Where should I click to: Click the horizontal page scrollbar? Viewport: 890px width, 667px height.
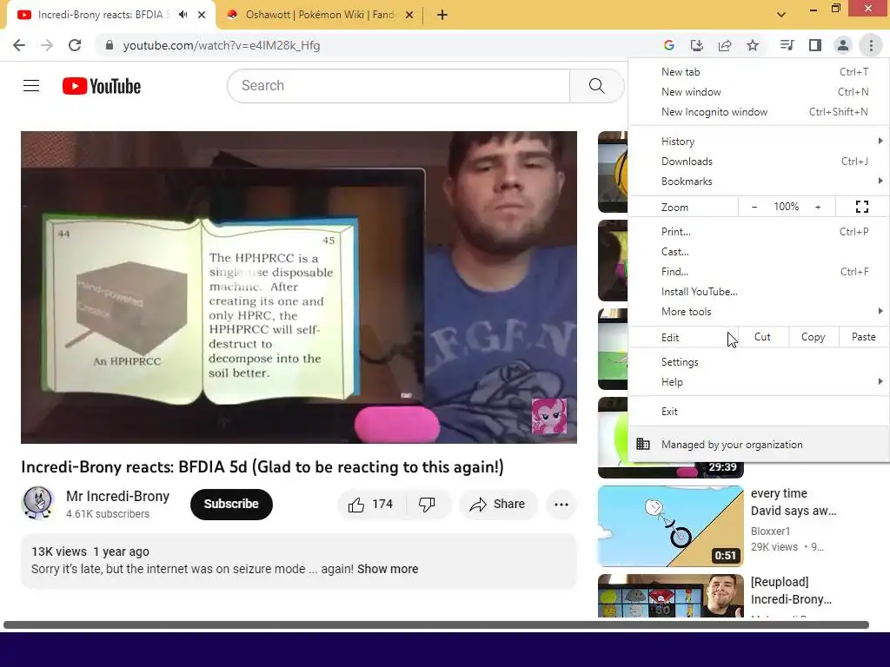[x=436, y=625]
